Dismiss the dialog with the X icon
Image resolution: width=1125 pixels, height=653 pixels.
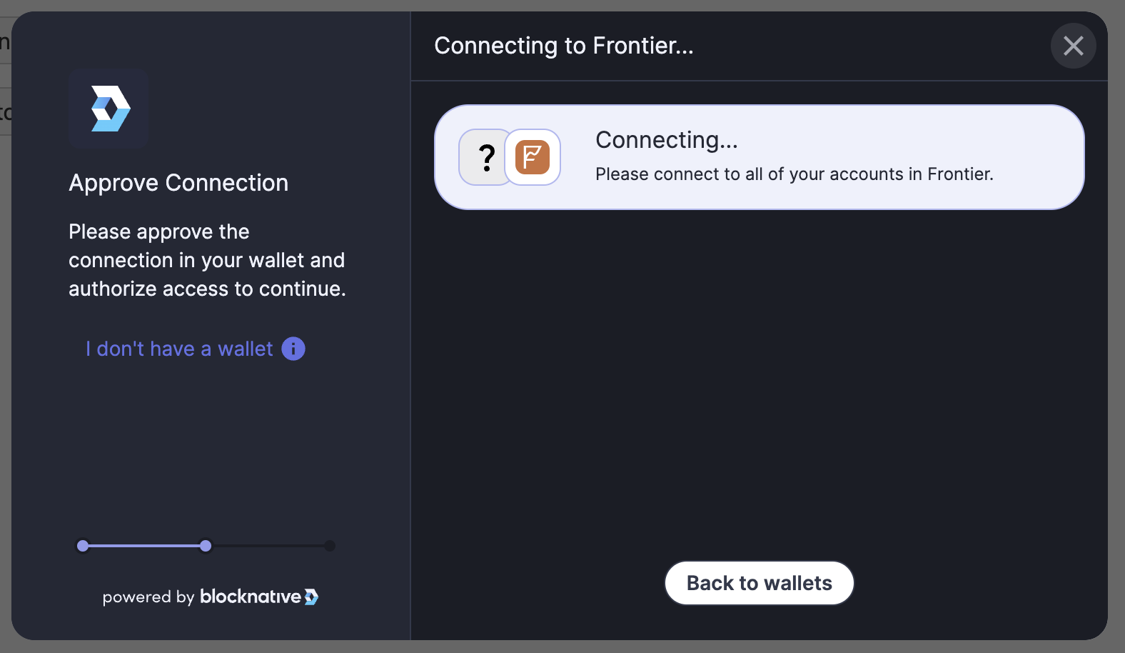tap(1073, 45)
